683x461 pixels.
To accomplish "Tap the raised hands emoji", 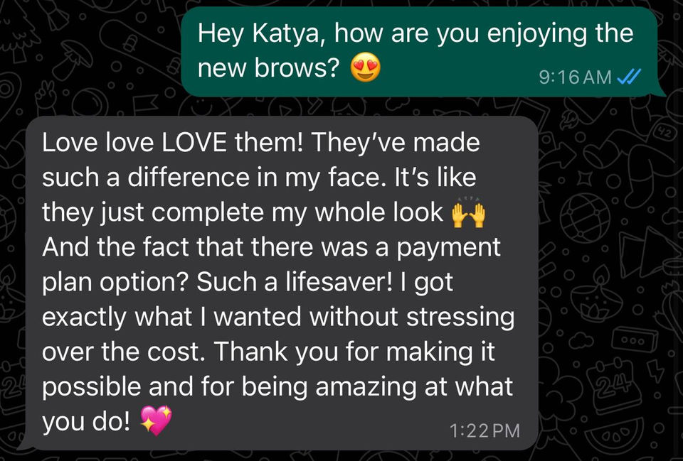I will [468, 214].
